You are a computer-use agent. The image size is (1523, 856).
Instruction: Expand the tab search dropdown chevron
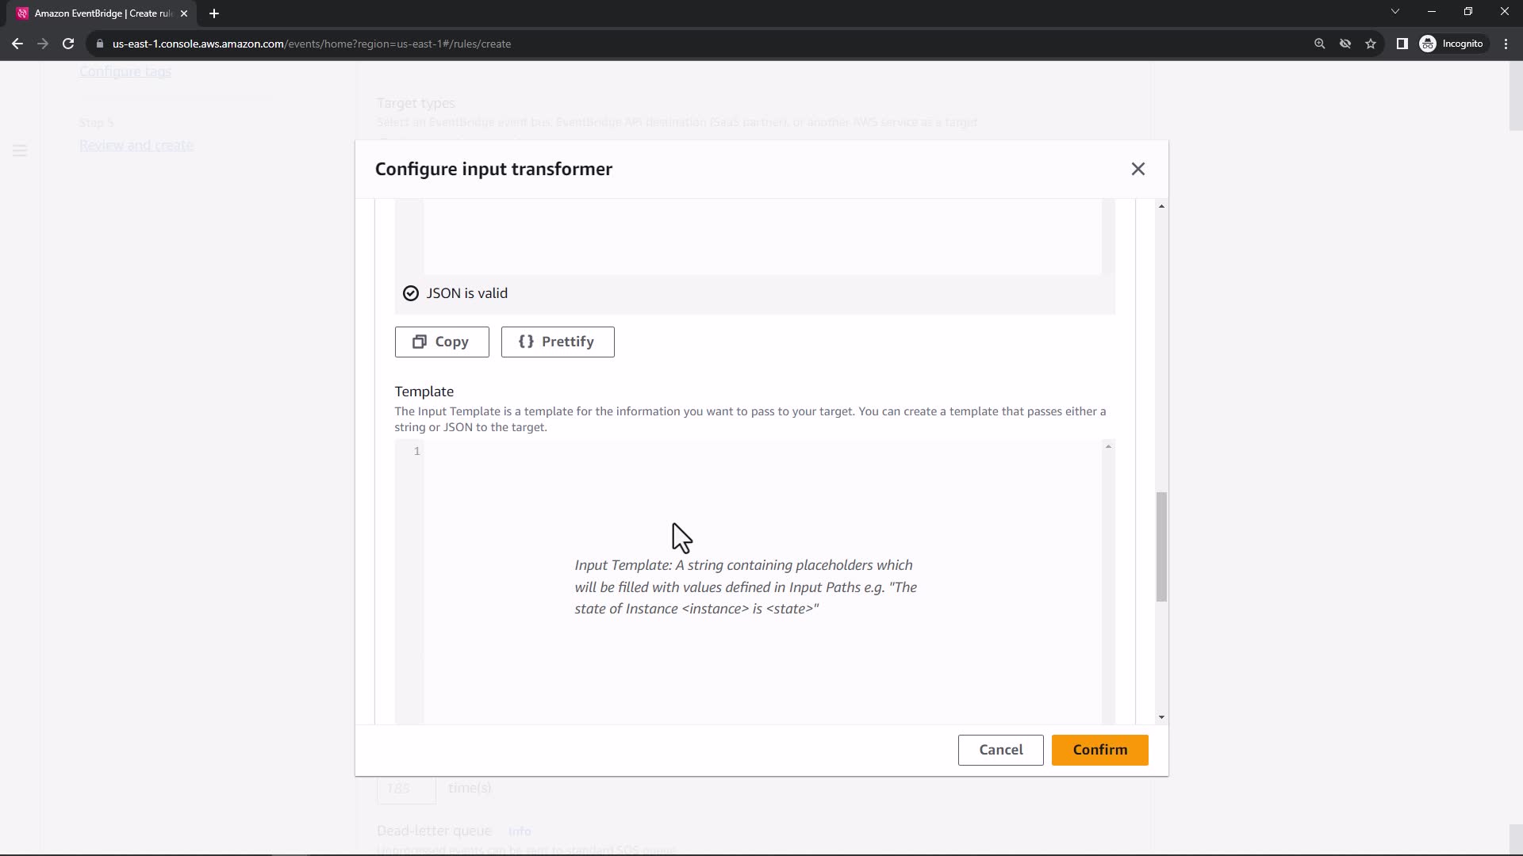point(1394,12)
